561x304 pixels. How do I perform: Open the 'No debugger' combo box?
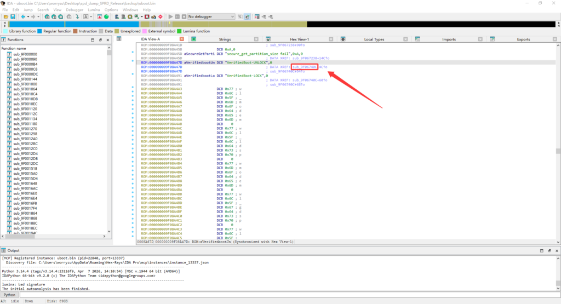point(211,17)
